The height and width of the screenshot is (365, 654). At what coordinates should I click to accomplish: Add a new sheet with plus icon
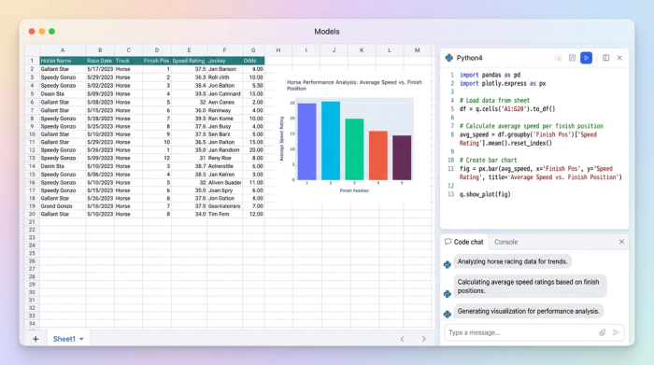point(36,339)
